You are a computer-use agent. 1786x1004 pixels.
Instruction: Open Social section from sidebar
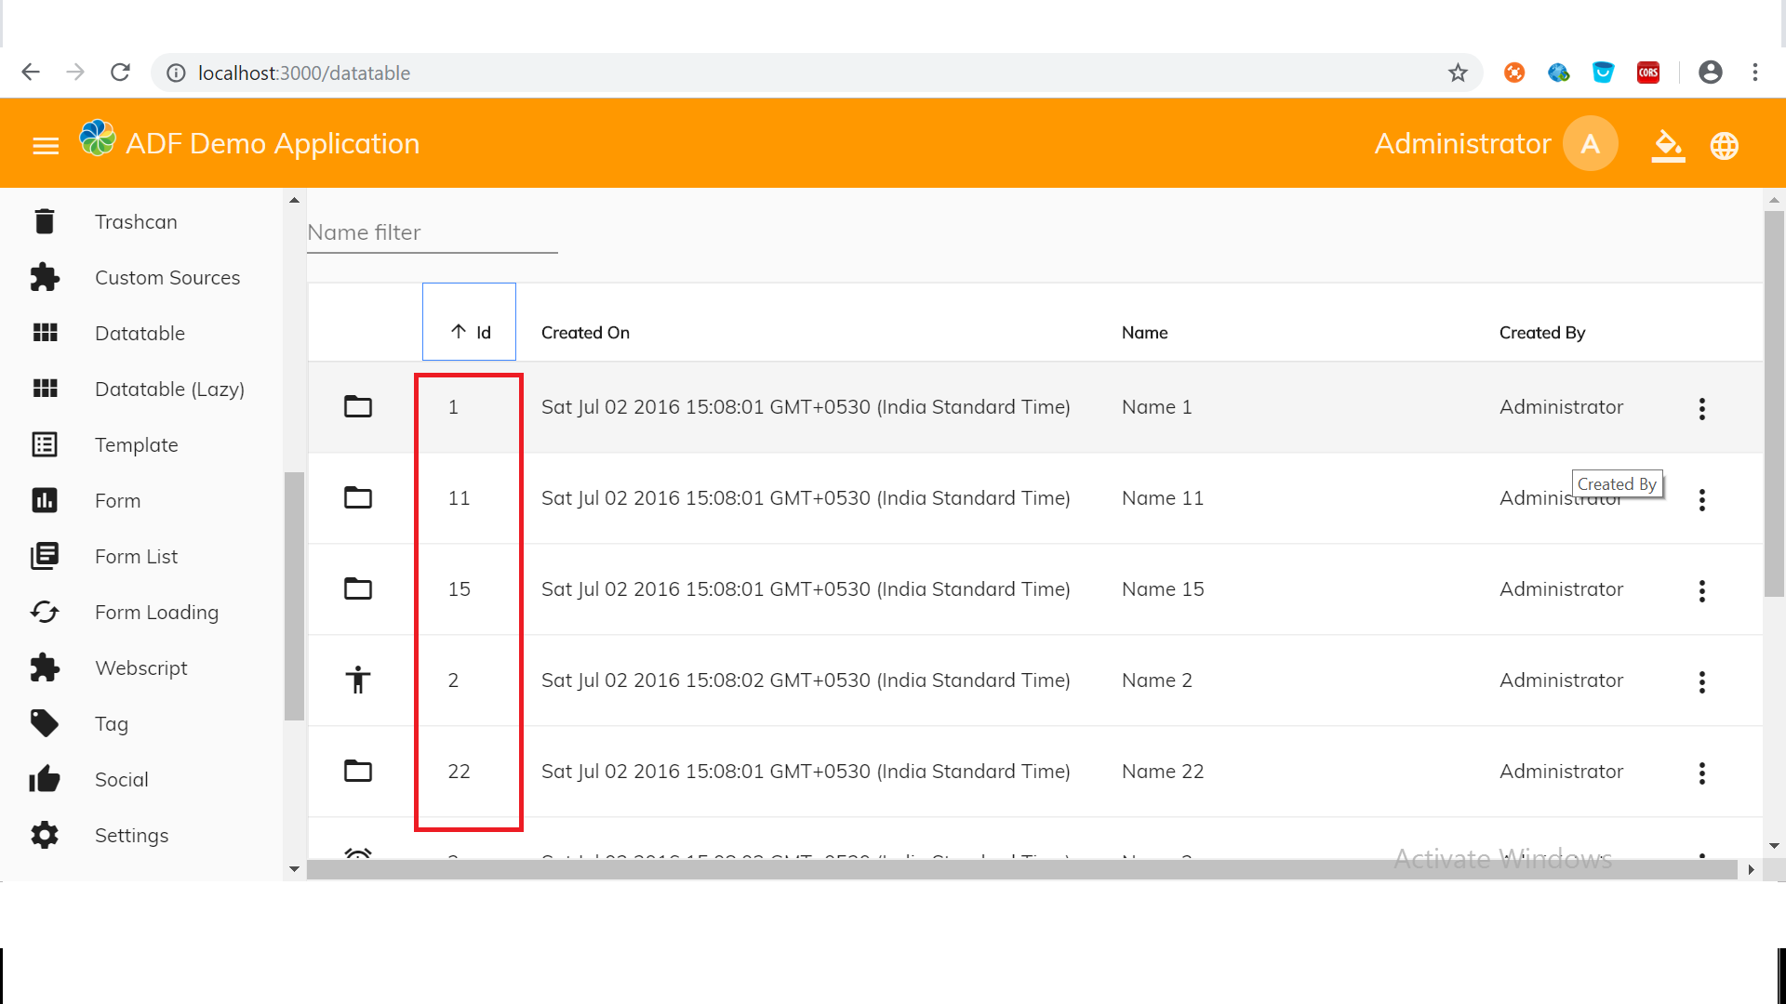pos(122,780)
